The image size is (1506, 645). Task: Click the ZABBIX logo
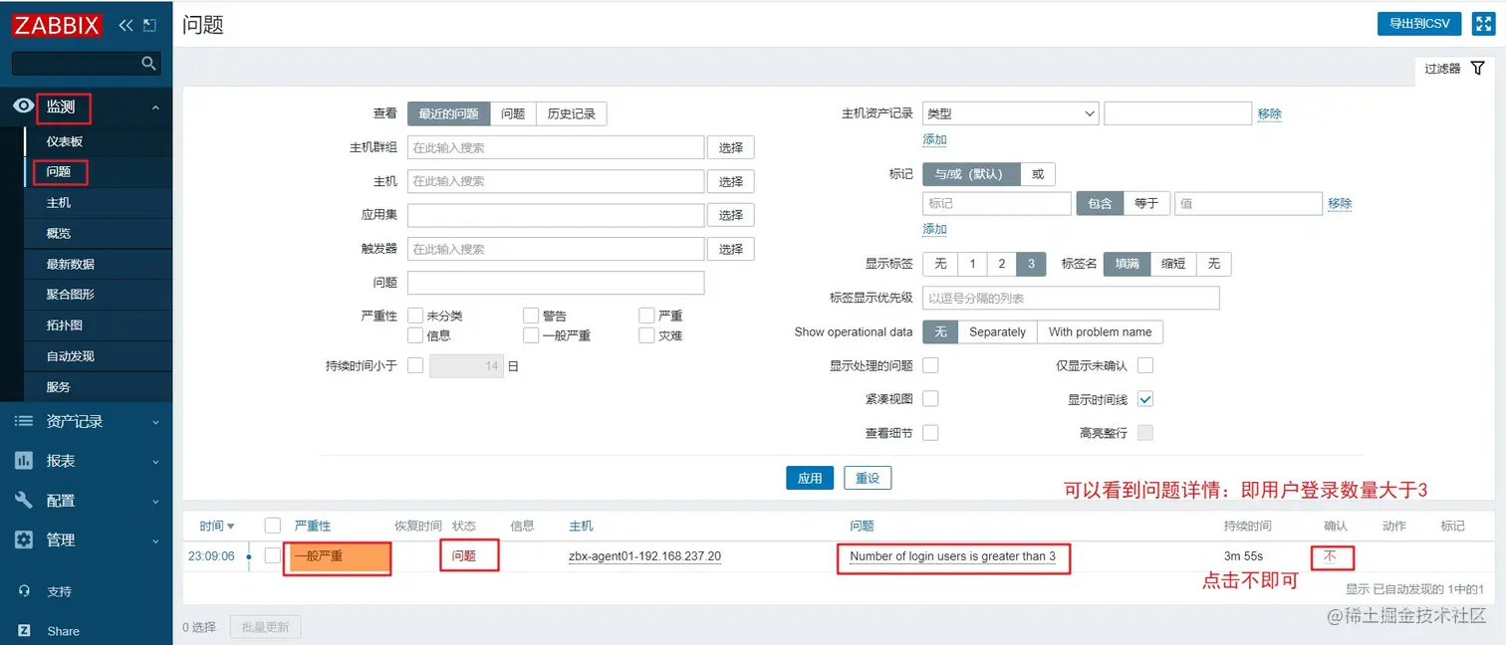pyautogui.click(x=57, y=25)
